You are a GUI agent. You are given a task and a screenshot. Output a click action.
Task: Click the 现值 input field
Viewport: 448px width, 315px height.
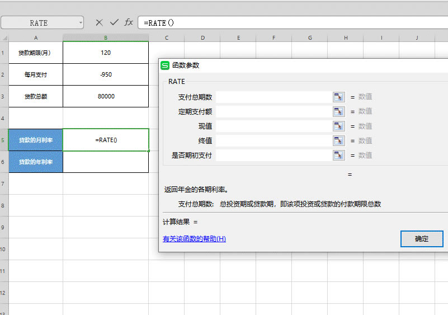point(273,126)
